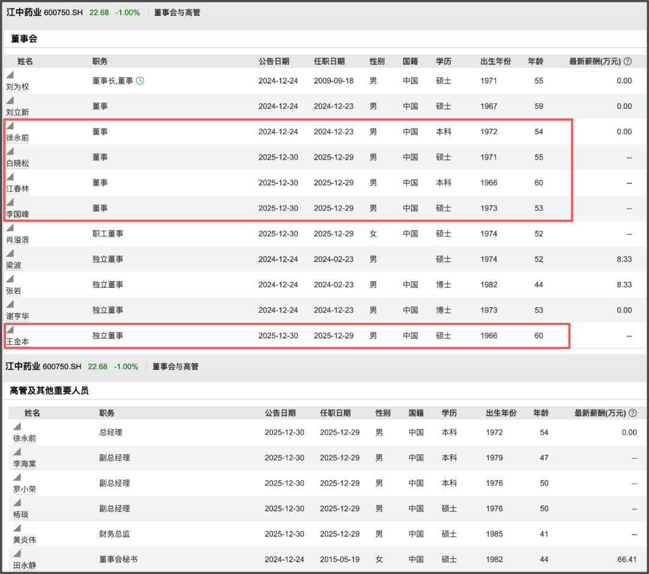649x574 pixels.
Task: Expand details triangle for 白晓松
Action: click(x=10, y=151)
